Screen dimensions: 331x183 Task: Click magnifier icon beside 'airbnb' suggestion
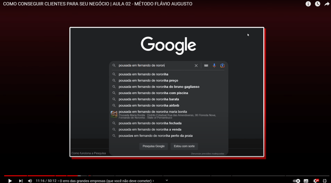pos(114,105)
